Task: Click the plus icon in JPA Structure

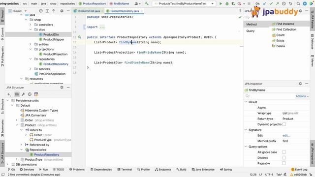Action: click(x=9, y=94)
